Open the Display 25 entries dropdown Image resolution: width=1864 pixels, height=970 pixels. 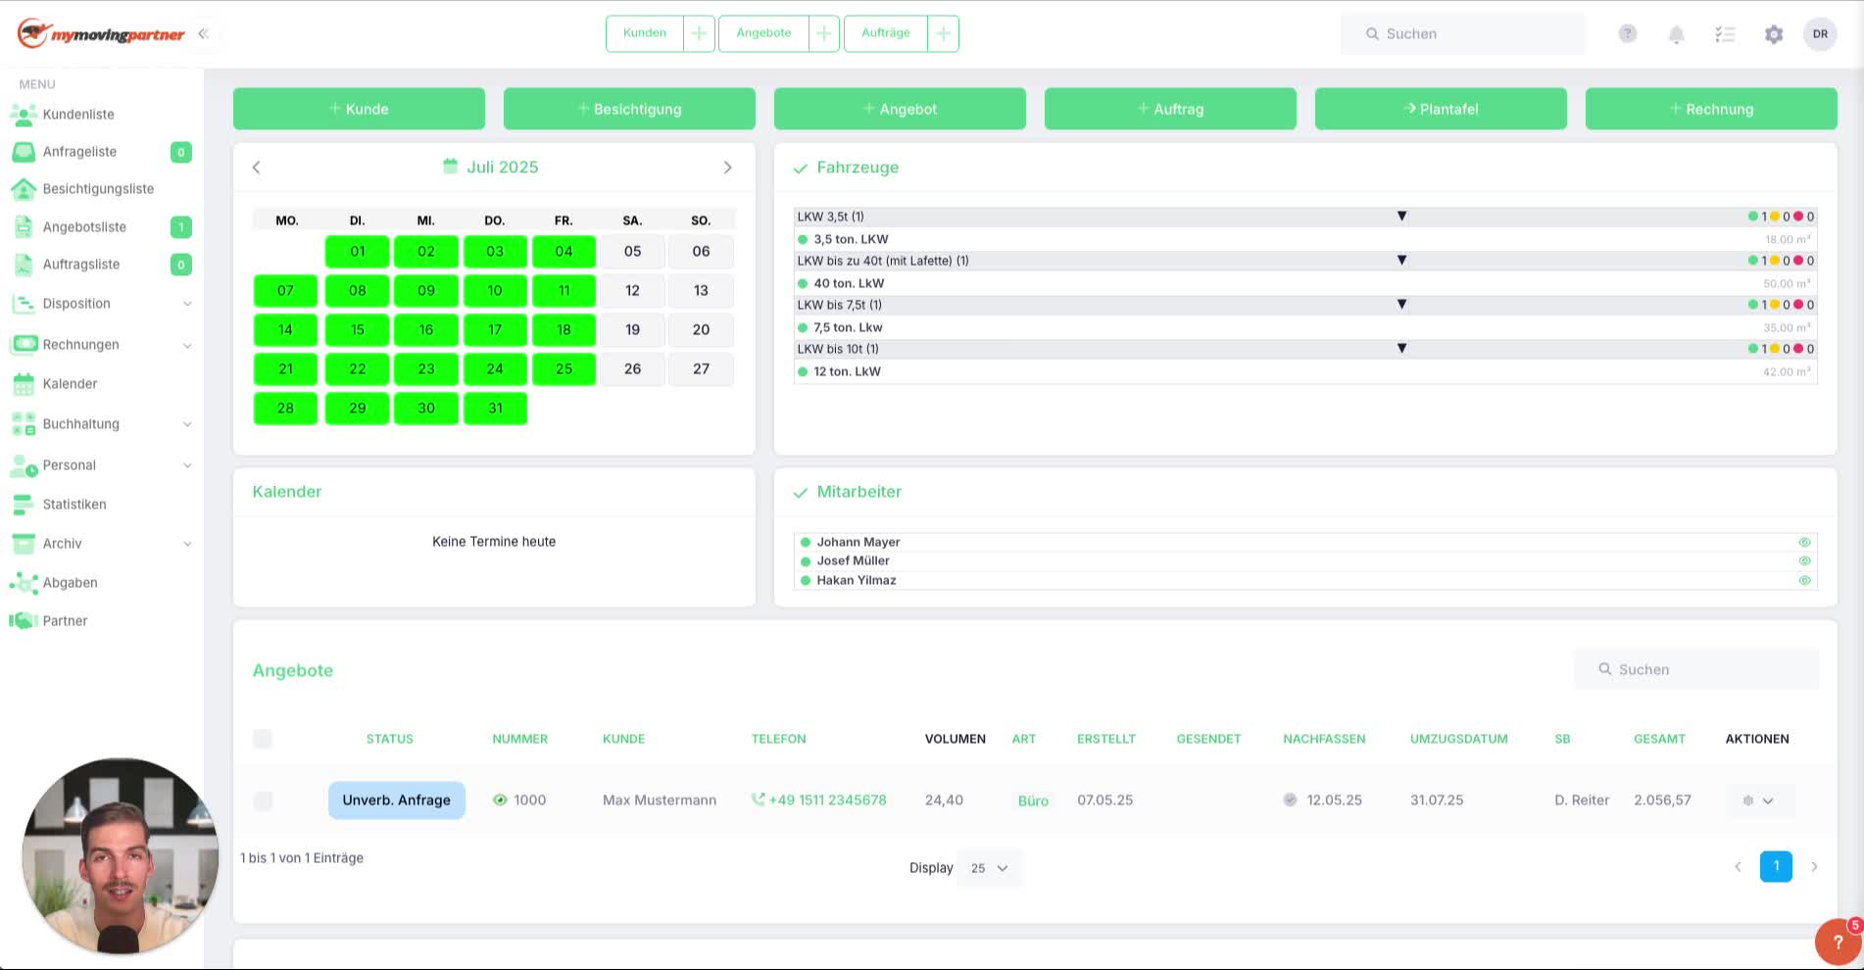click(989, 868)
